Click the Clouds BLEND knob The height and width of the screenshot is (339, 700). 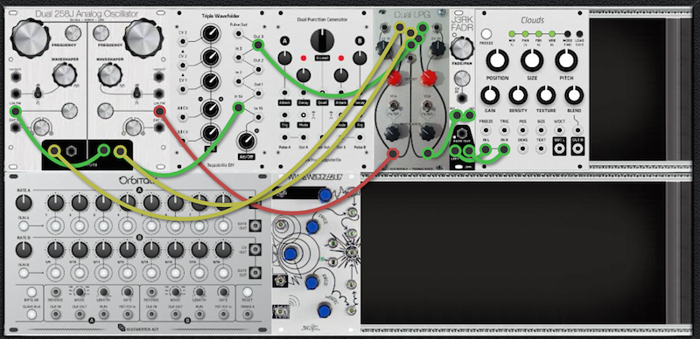click(x=574, y=95)
